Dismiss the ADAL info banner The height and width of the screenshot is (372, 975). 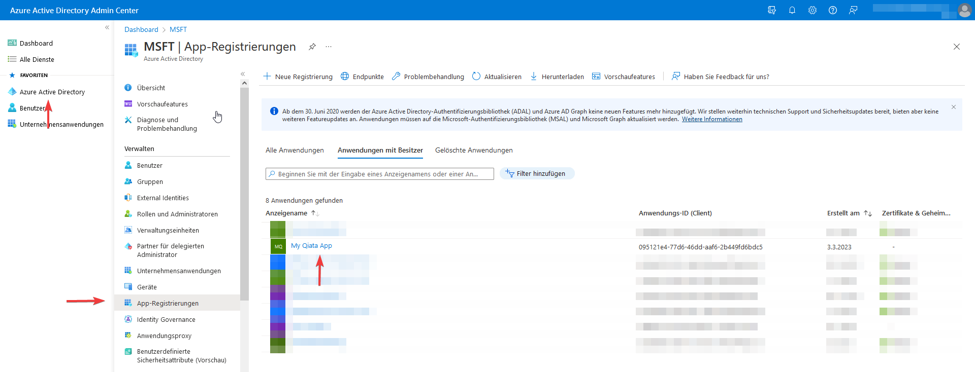(x=953, y=107)
